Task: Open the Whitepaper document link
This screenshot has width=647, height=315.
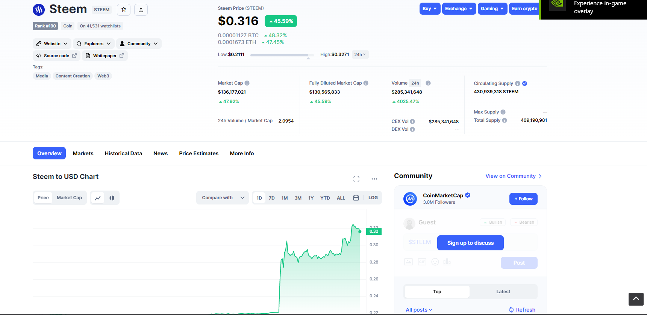Action: point(105,56)
